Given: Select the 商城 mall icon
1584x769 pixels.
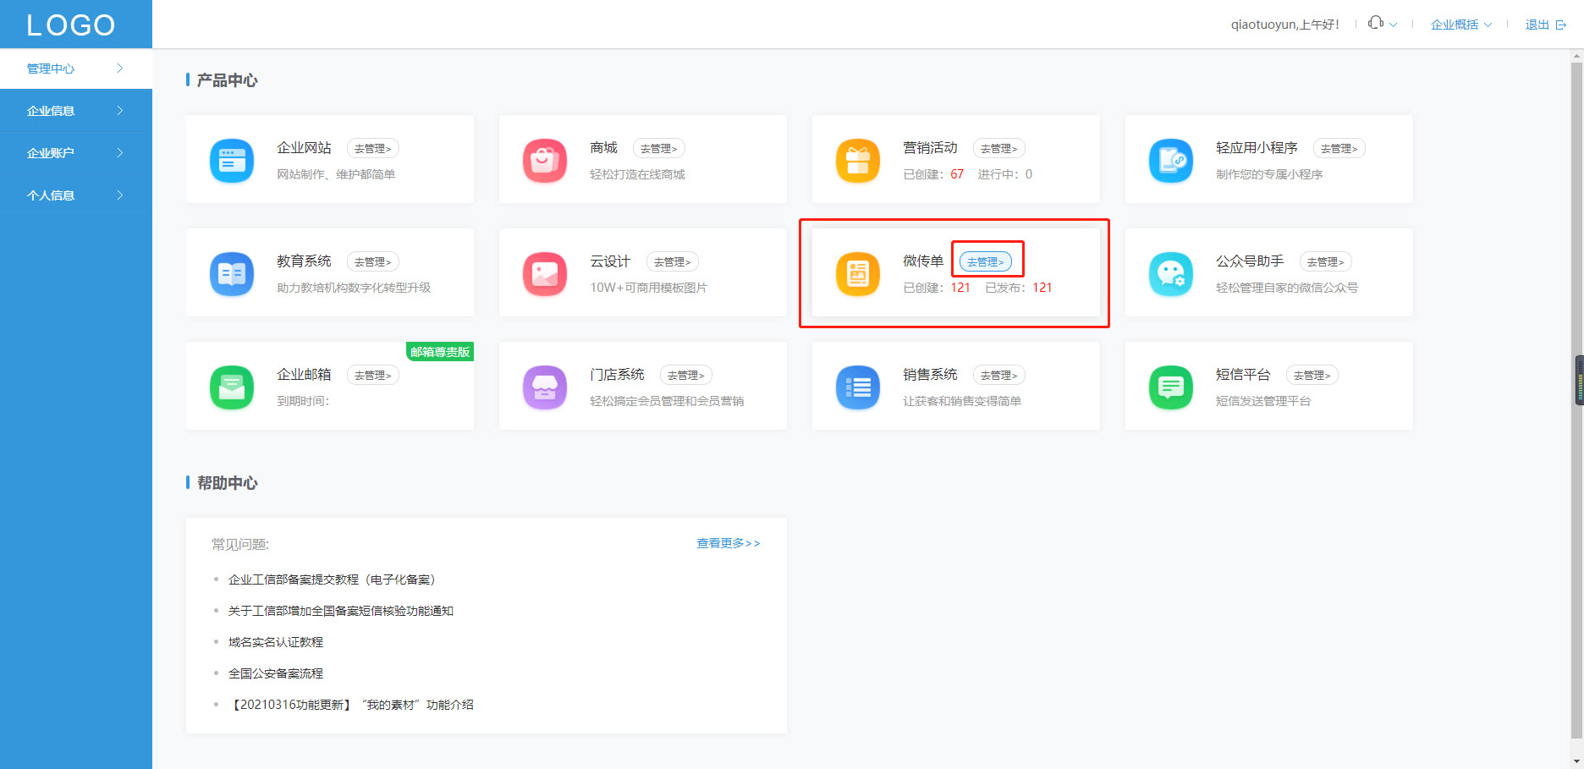Looking at the screenshot, I should click(x=544, y=159).
